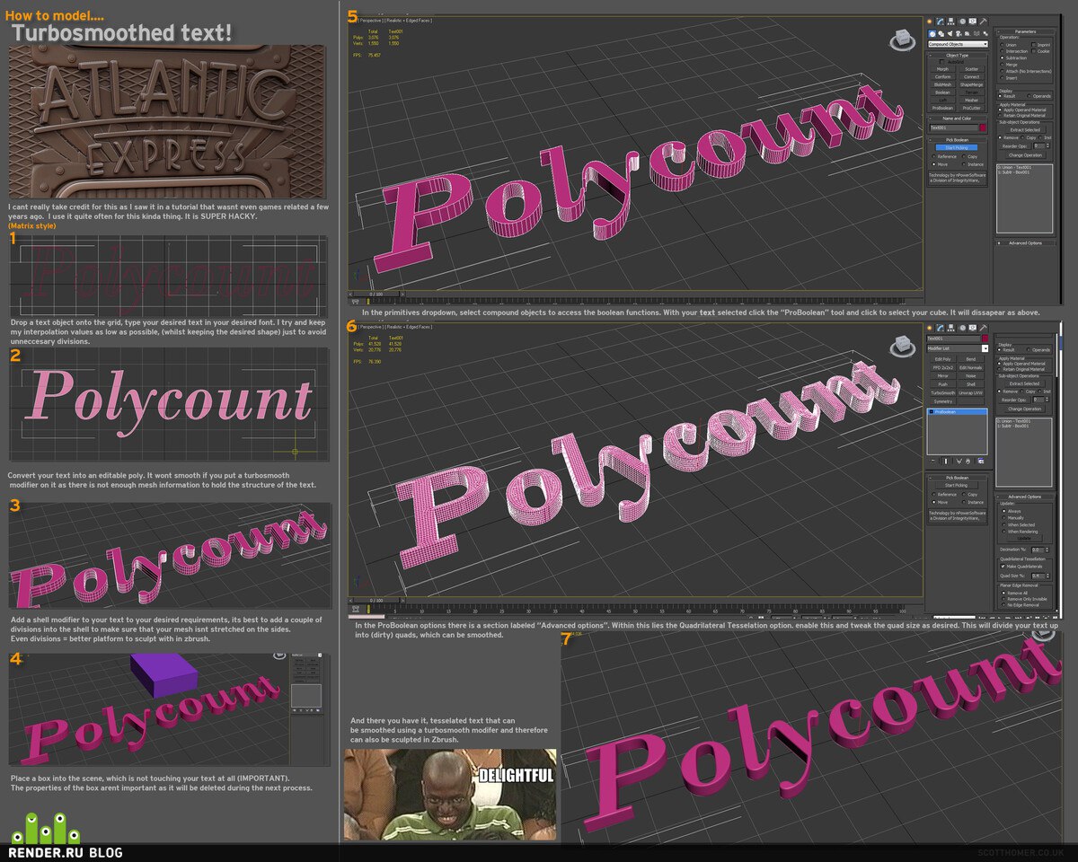
Task: Open Configure Modifier Sets icon under stack
Action: 981,461
